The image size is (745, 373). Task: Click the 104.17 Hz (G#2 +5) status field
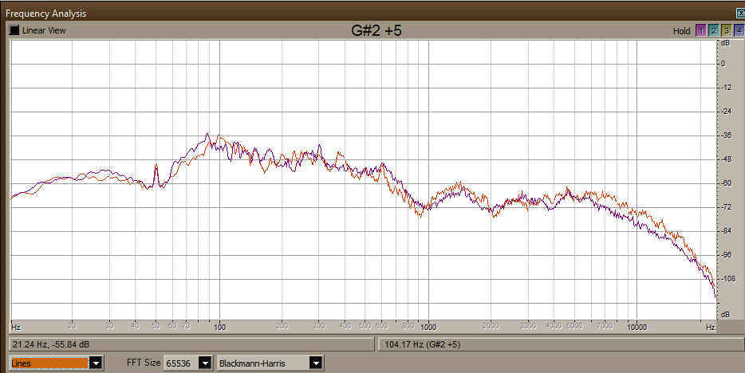[561, 344]
